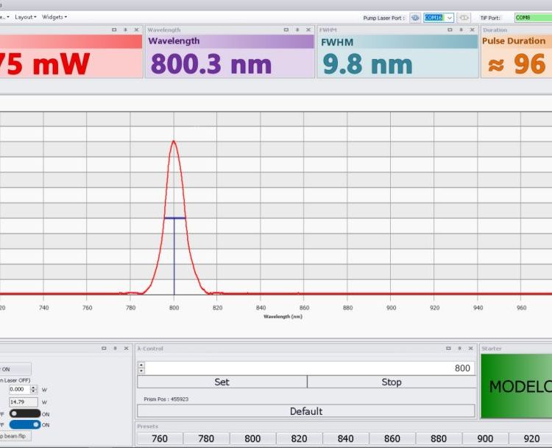Float the FWHM widget panel
This screenshot has width=552, height=448.
click(x=450, y=30)
